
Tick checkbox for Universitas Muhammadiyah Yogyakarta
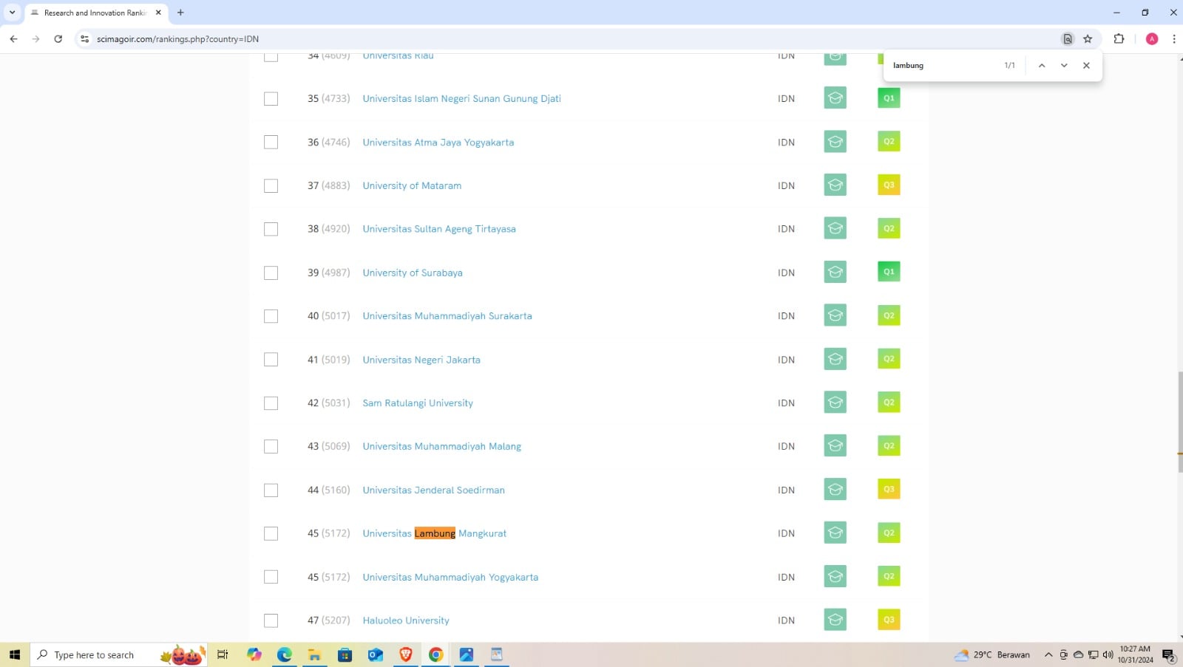click(271, 577)
